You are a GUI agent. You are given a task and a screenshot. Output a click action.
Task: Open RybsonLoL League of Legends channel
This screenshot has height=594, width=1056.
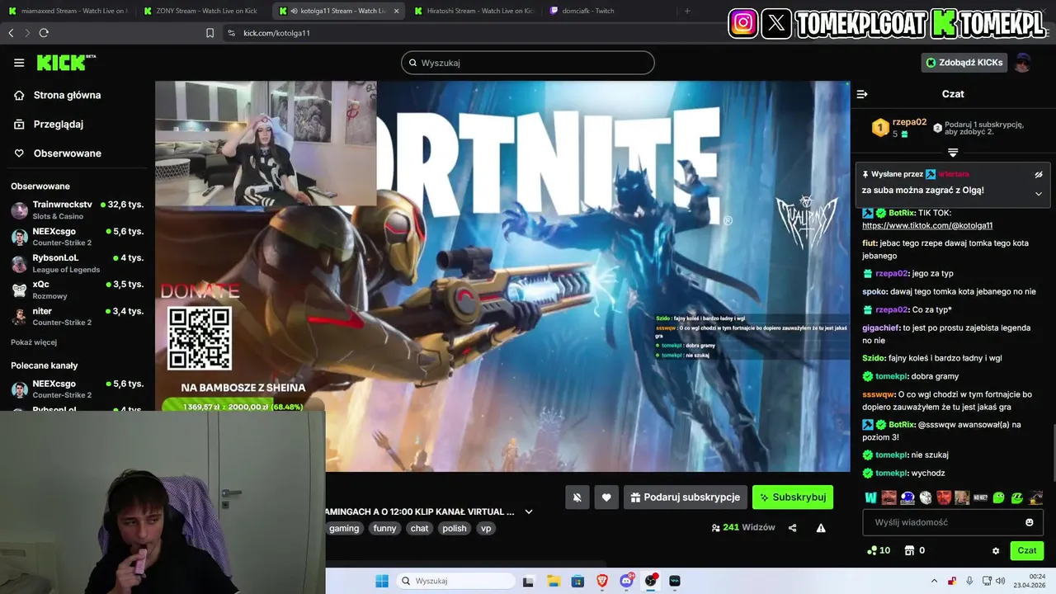[x=78, y=263]
